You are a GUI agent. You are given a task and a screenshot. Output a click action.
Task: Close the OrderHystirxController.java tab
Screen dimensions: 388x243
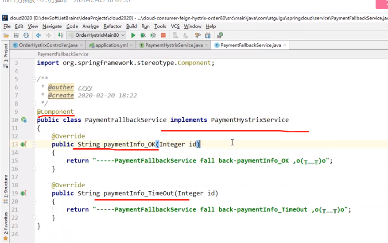coord(81,45)
